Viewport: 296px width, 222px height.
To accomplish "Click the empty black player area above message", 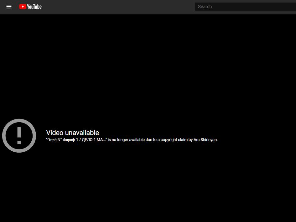I will pos(147,69).
